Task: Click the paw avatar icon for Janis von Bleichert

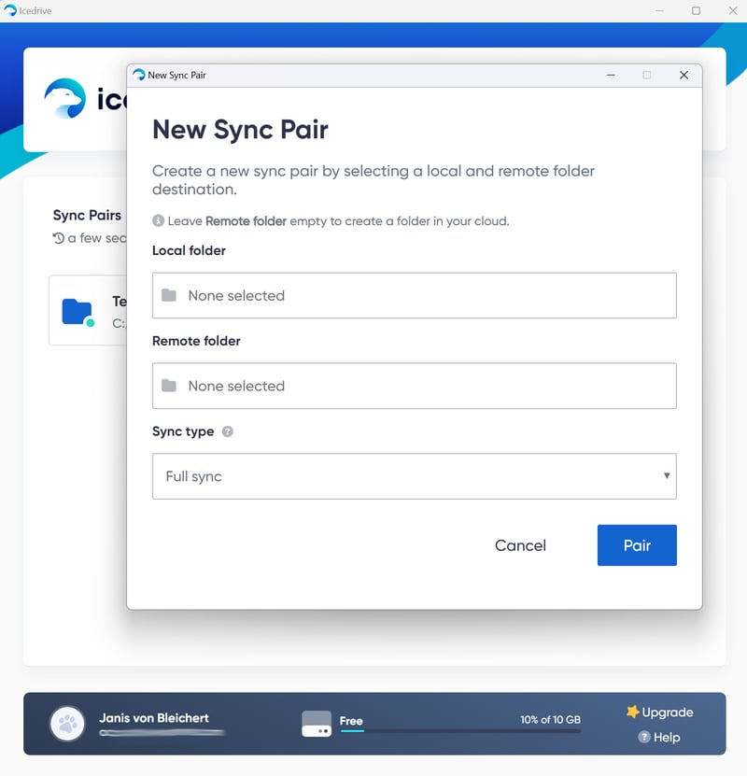Action: pyautogui.click(x=67, y=724)
